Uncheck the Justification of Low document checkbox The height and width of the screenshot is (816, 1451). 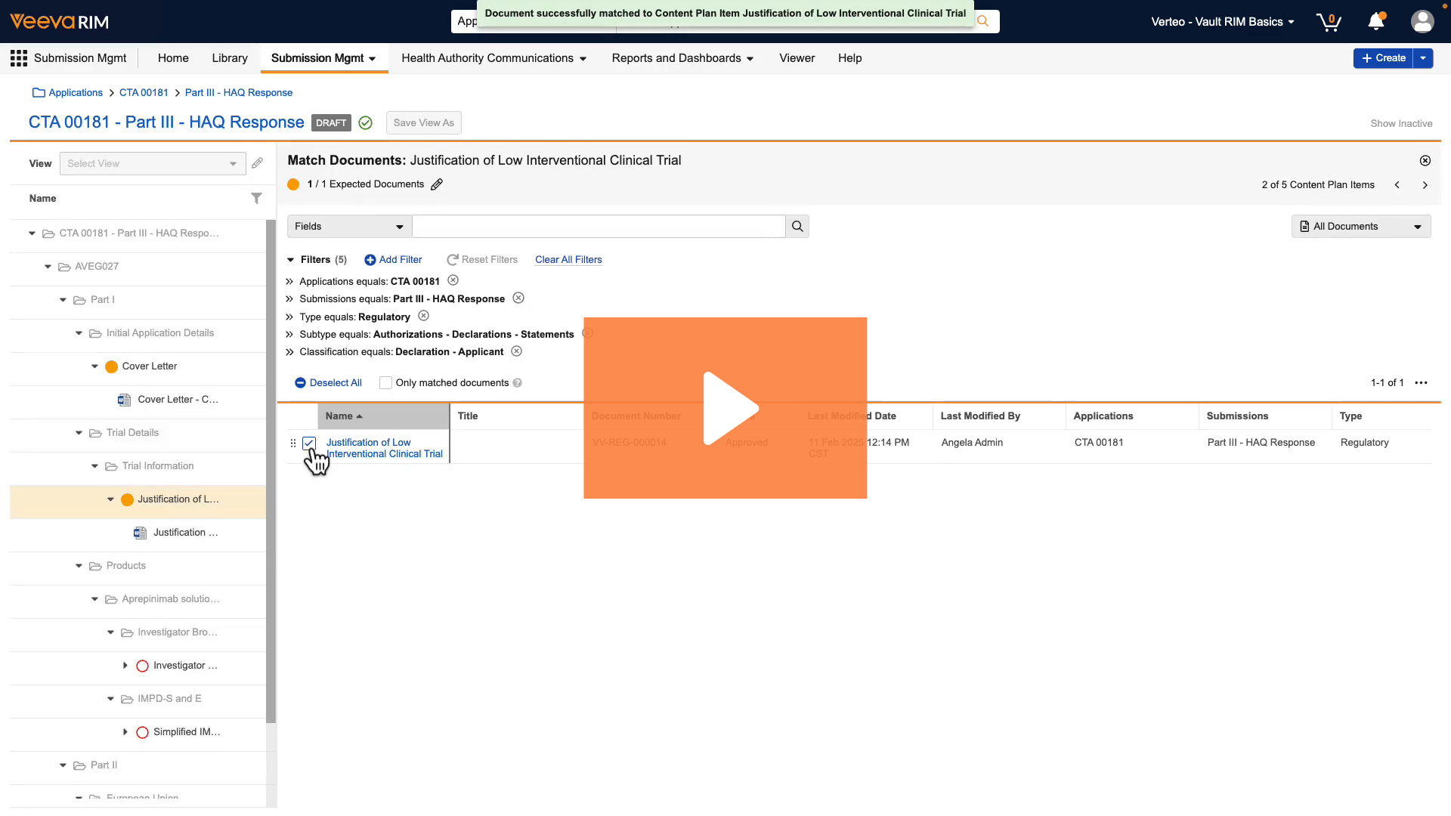click(308, 443)
